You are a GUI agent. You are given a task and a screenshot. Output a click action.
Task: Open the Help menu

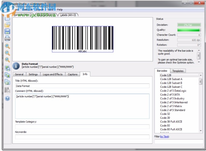60,9
